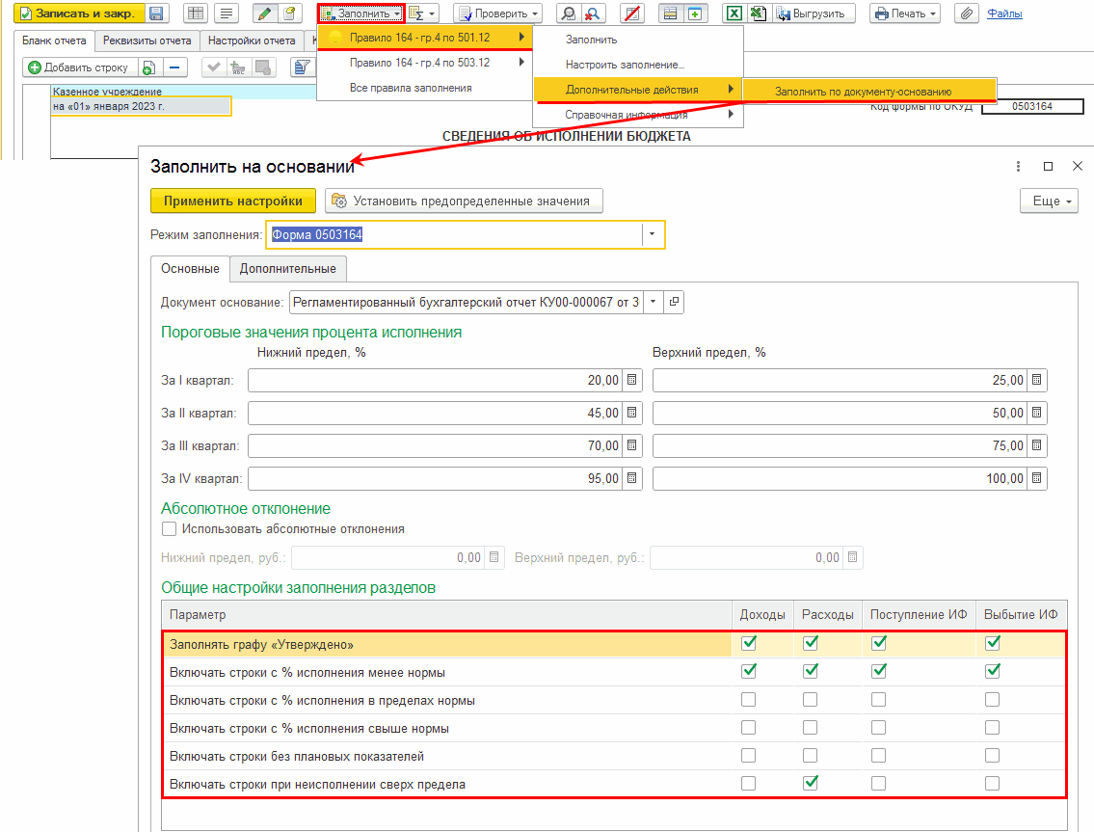1094x832 pixels.
Task: Click the 'Файлы' link
Action: click(1004, 13)
